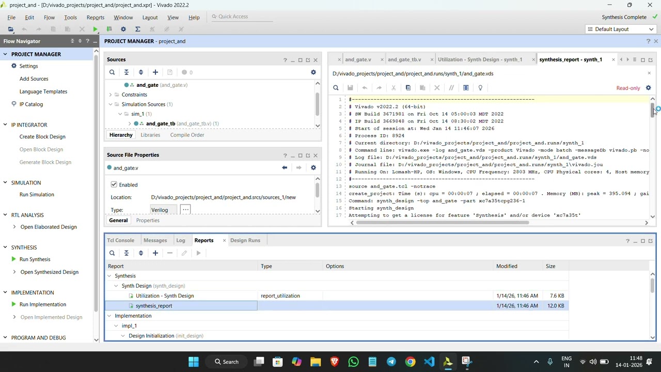This screenshot has height=372, width=661.
Task: Go to previous object in Source File Properties
Action: coord(285,167)
